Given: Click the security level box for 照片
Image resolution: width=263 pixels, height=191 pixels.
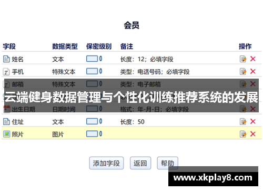Looking at the screenshot, I should 92,134.
